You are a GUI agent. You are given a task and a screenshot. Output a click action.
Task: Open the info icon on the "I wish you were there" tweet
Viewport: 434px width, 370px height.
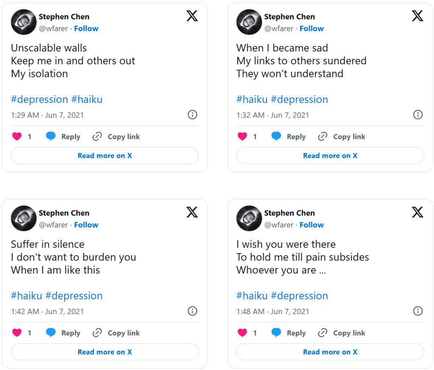pos(418,311)
